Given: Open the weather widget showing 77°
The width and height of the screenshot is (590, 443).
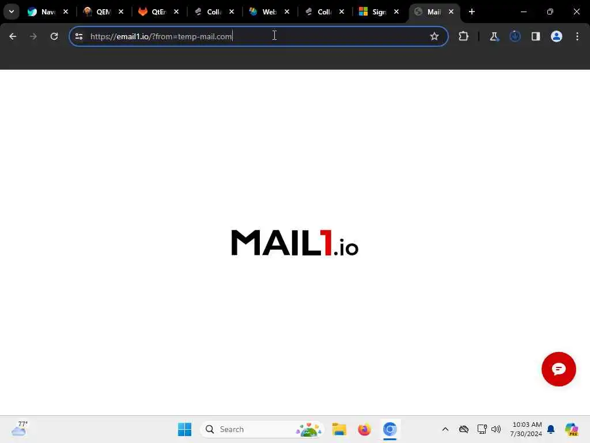Looking at the screenshot, I should click(x=19, y=429).
